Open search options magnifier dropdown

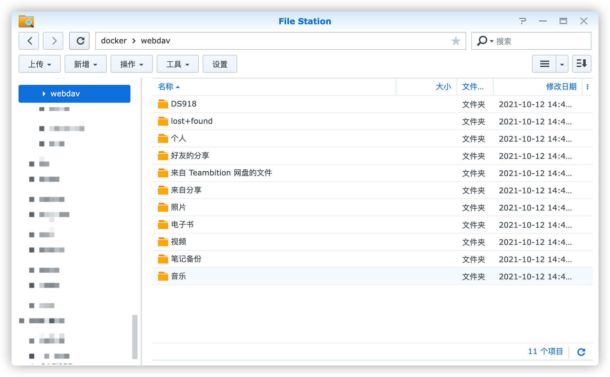485,41
